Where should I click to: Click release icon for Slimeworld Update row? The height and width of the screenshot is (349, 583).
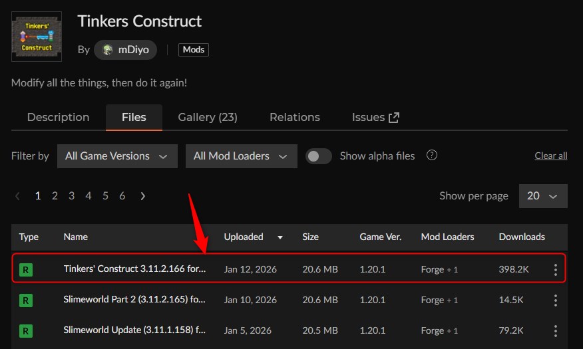pyautogui.click(x=26, y=331)
